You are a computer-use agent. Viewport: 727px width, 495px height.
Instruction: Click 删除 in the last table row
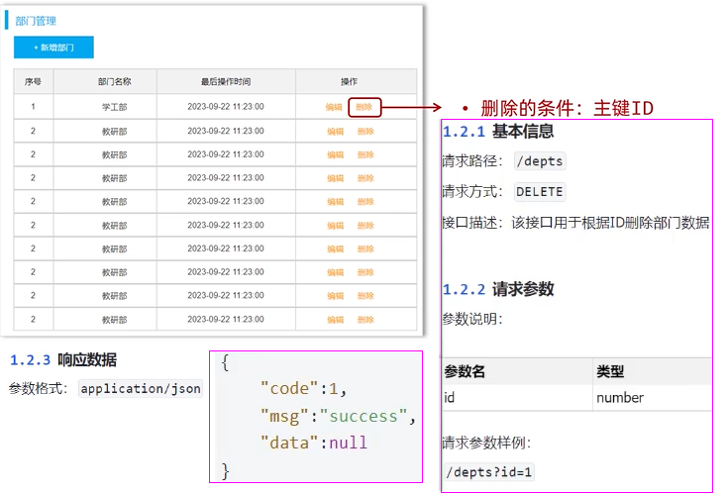(365, 320)
